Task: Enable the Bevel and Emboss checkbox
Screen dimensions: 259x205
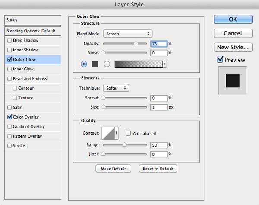Action: point(9,79)
